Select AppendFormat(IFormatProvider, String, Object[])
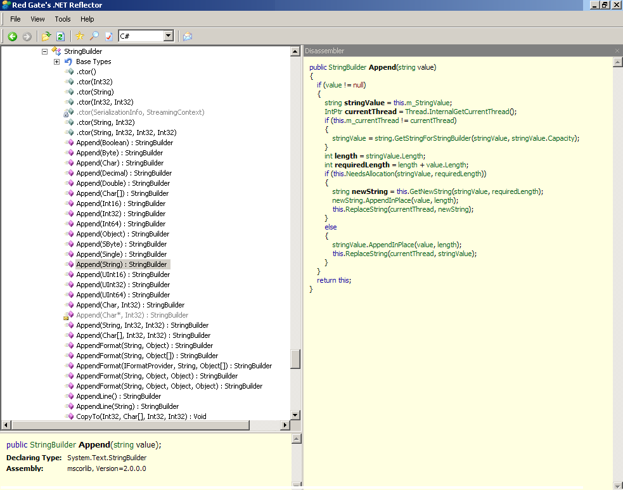 [174, 366]
